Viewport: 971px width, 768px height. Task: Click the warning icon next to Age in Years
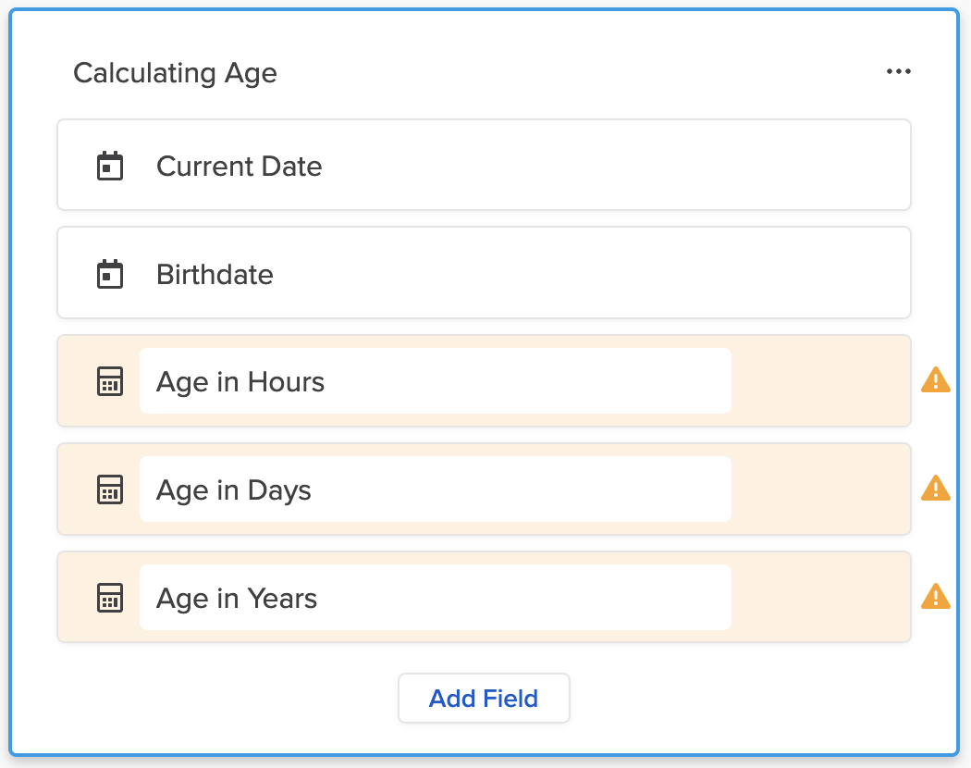935,597
